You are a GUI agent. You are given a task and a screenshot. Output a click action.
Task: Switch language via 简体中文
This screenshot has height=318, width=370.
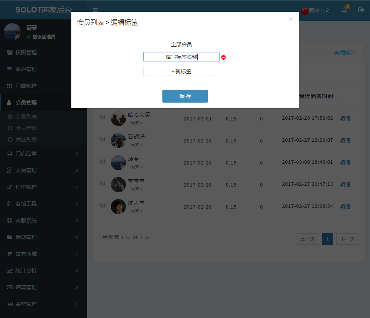319,10
